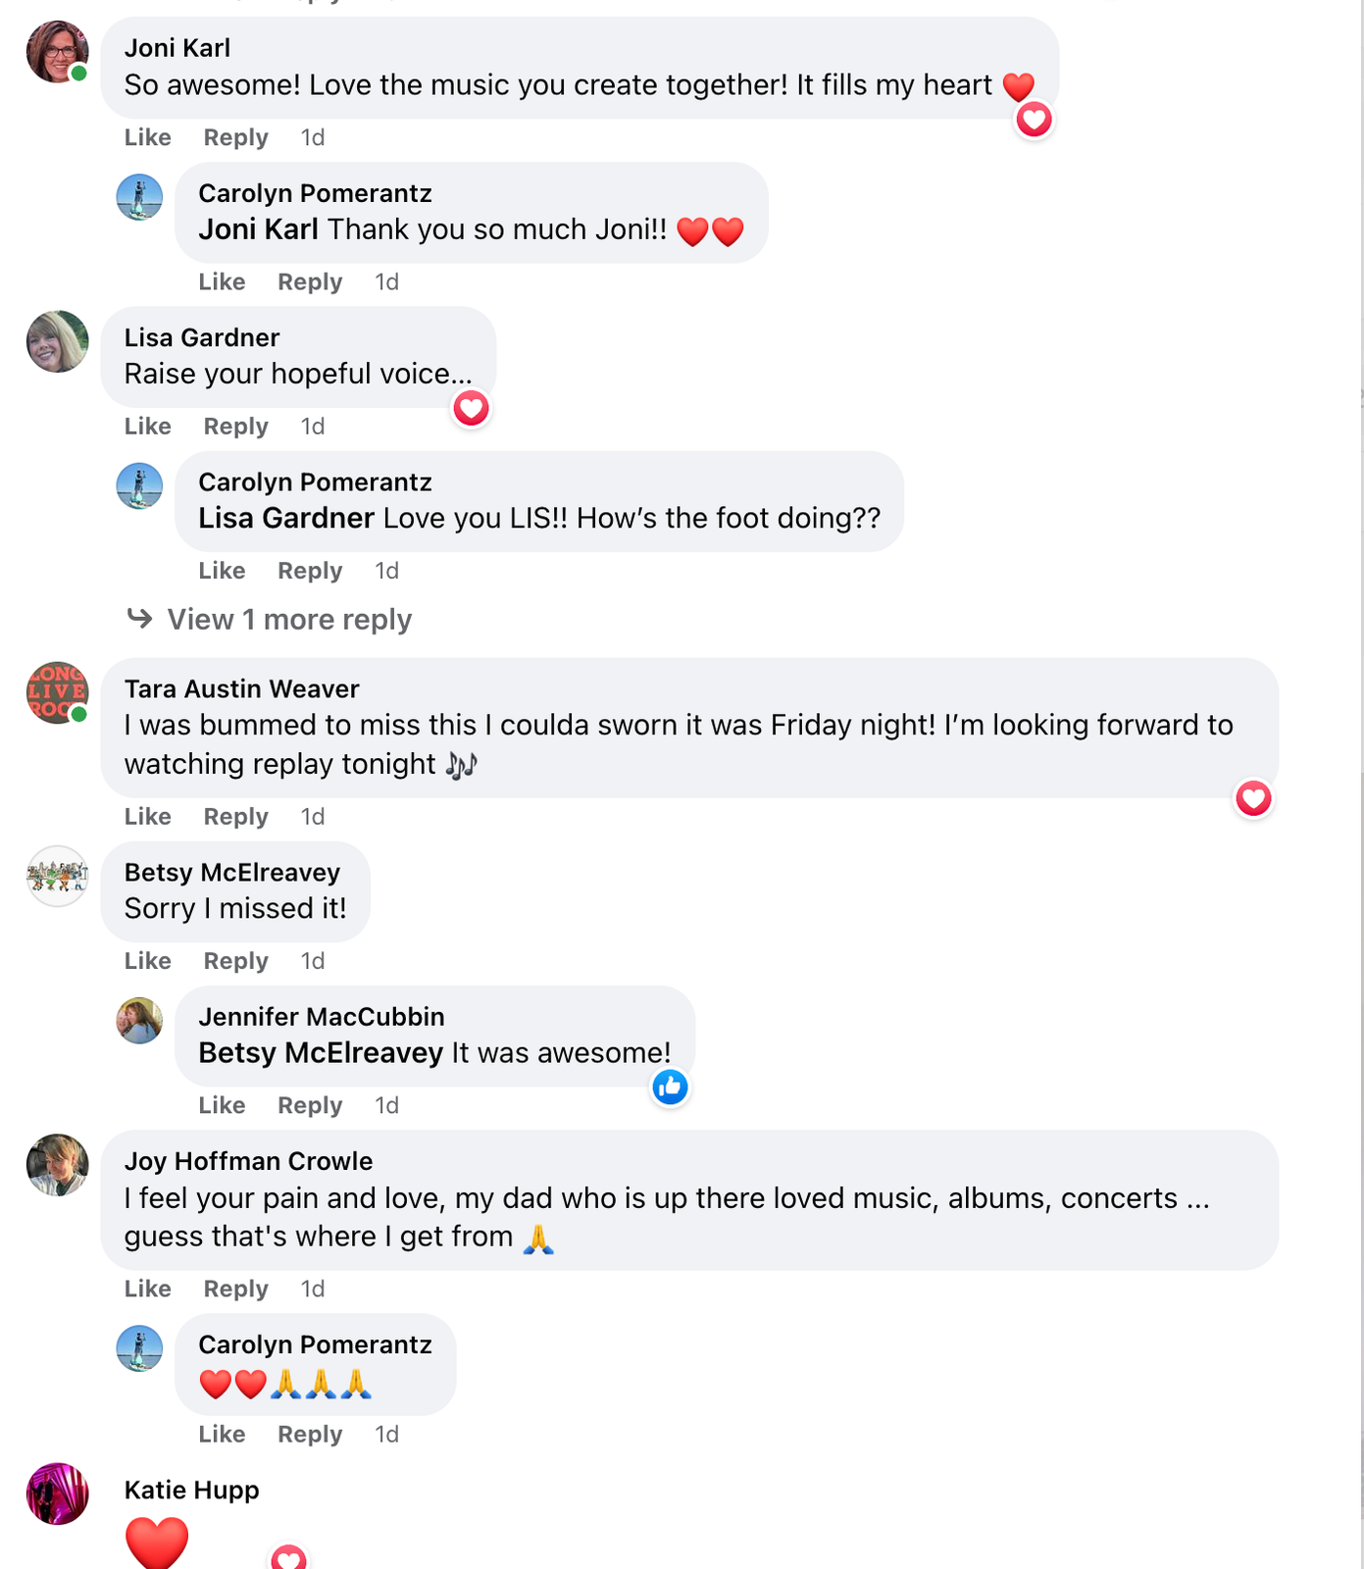The height and width of the screenshot is (1569, 1364).
Task: Open Lisa Gardner's profile picture
Action: tap(57, 341)
